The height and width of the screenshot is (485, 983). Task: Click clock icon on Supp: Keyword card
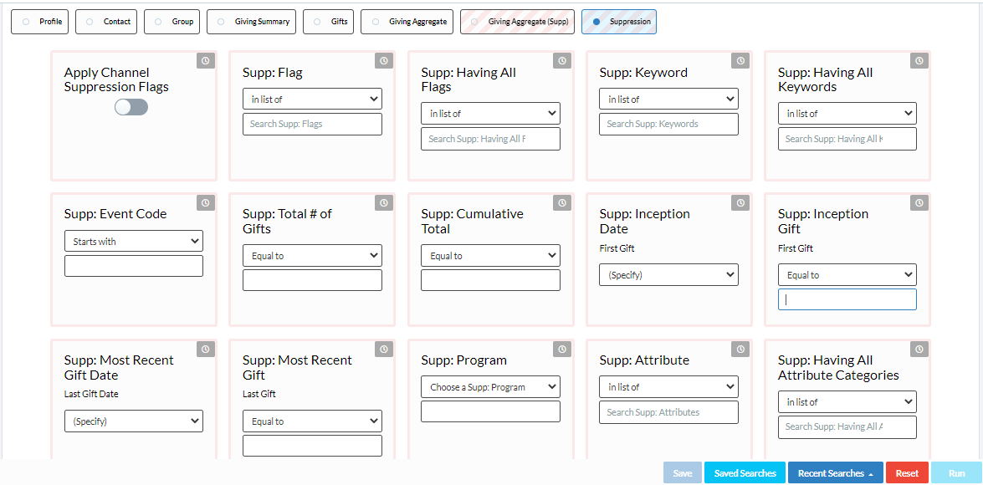[740, 61]
